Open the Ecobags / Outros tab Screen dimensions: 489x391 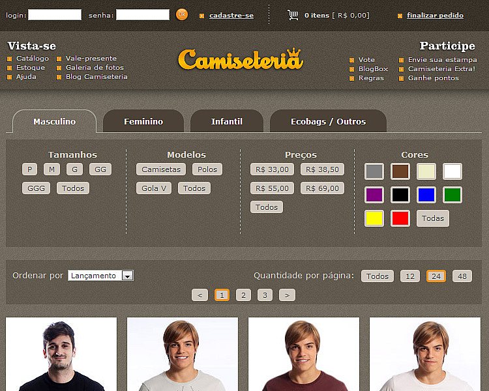pos(329,121)
